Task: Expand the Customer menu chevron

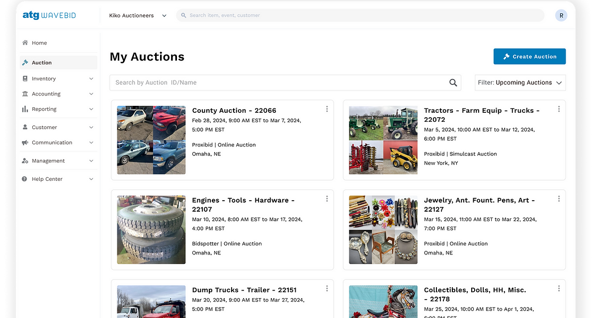Action: (91, 127)
